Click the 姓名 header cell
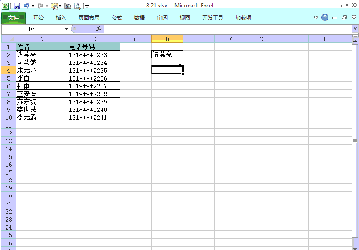Viewport: 359px width, 250px height. click(x=42, y=47)
